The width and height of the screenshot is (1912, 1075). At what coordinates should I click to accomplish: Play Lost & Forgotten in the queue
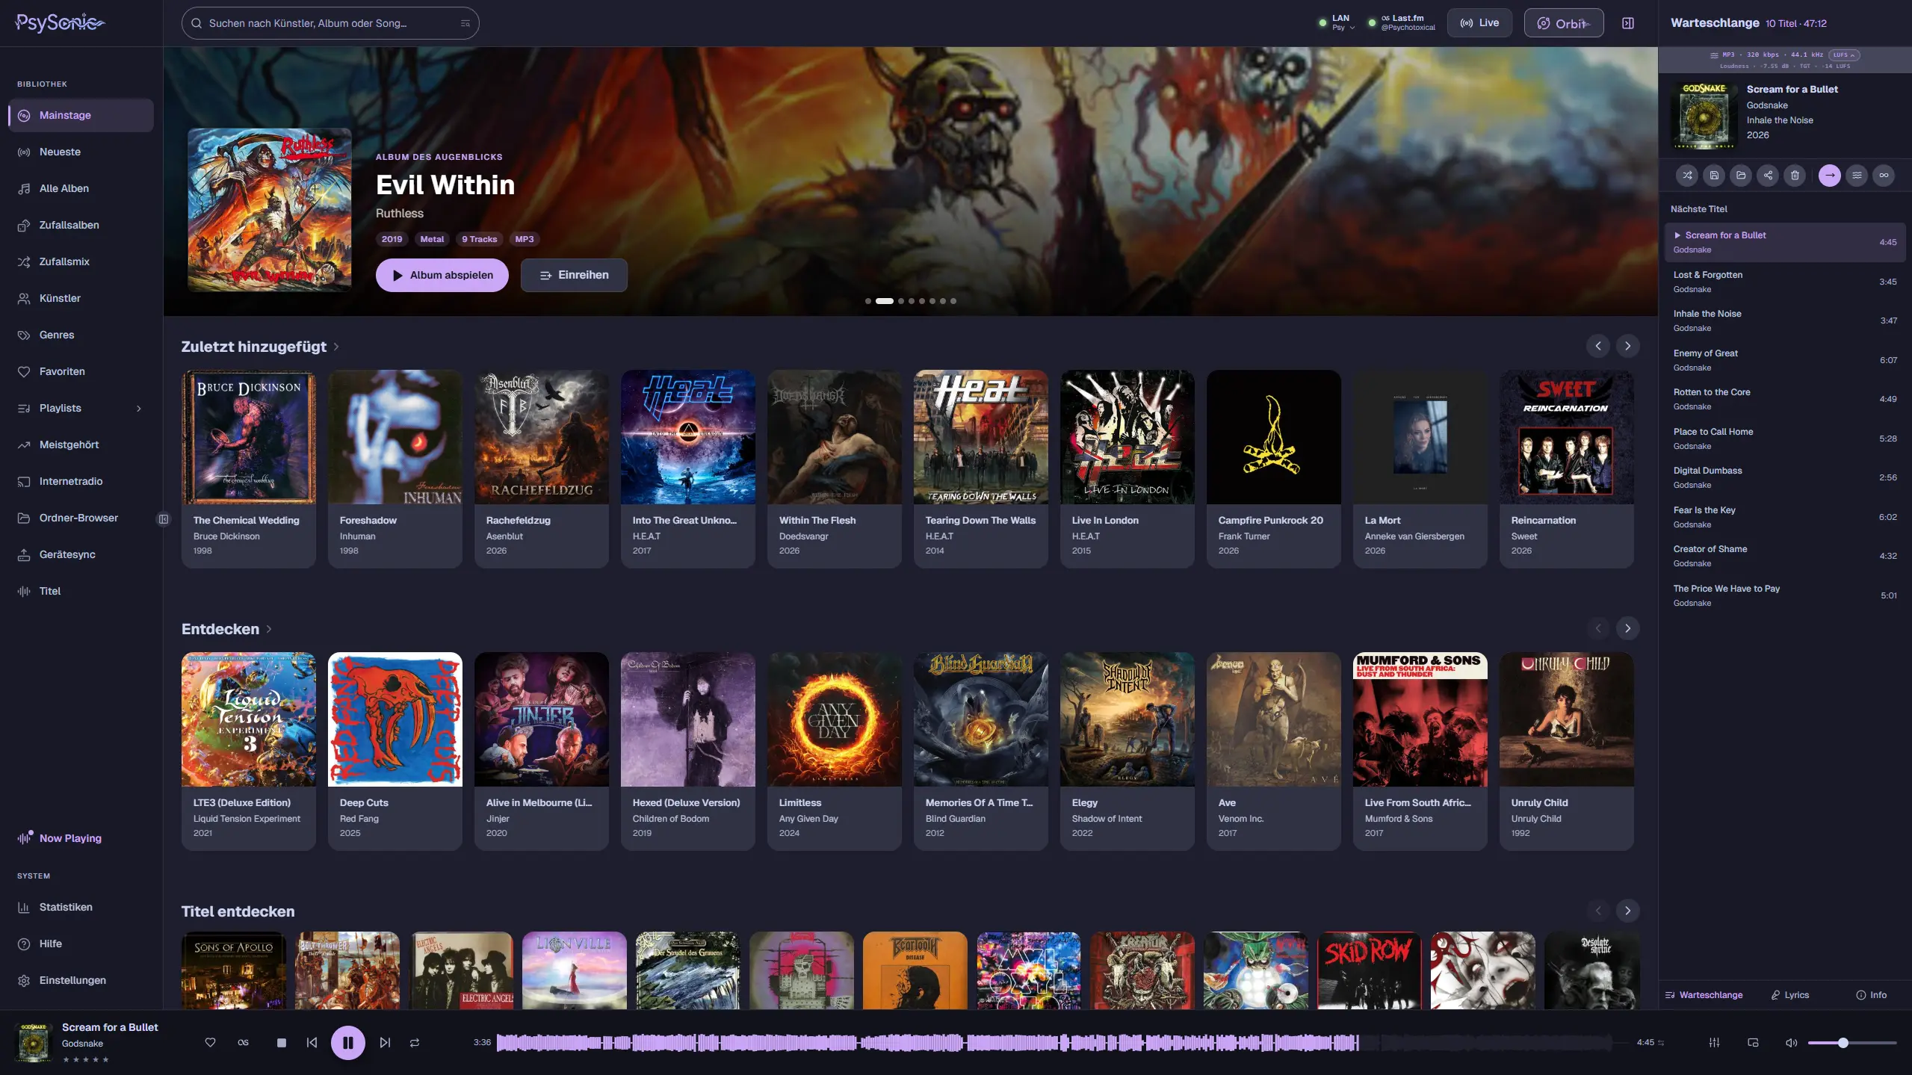coord(1785,282)
